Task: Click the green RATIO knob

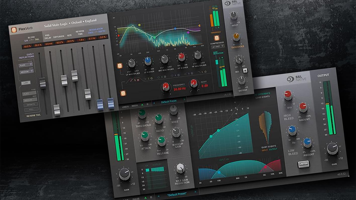Action: [159, 118]
